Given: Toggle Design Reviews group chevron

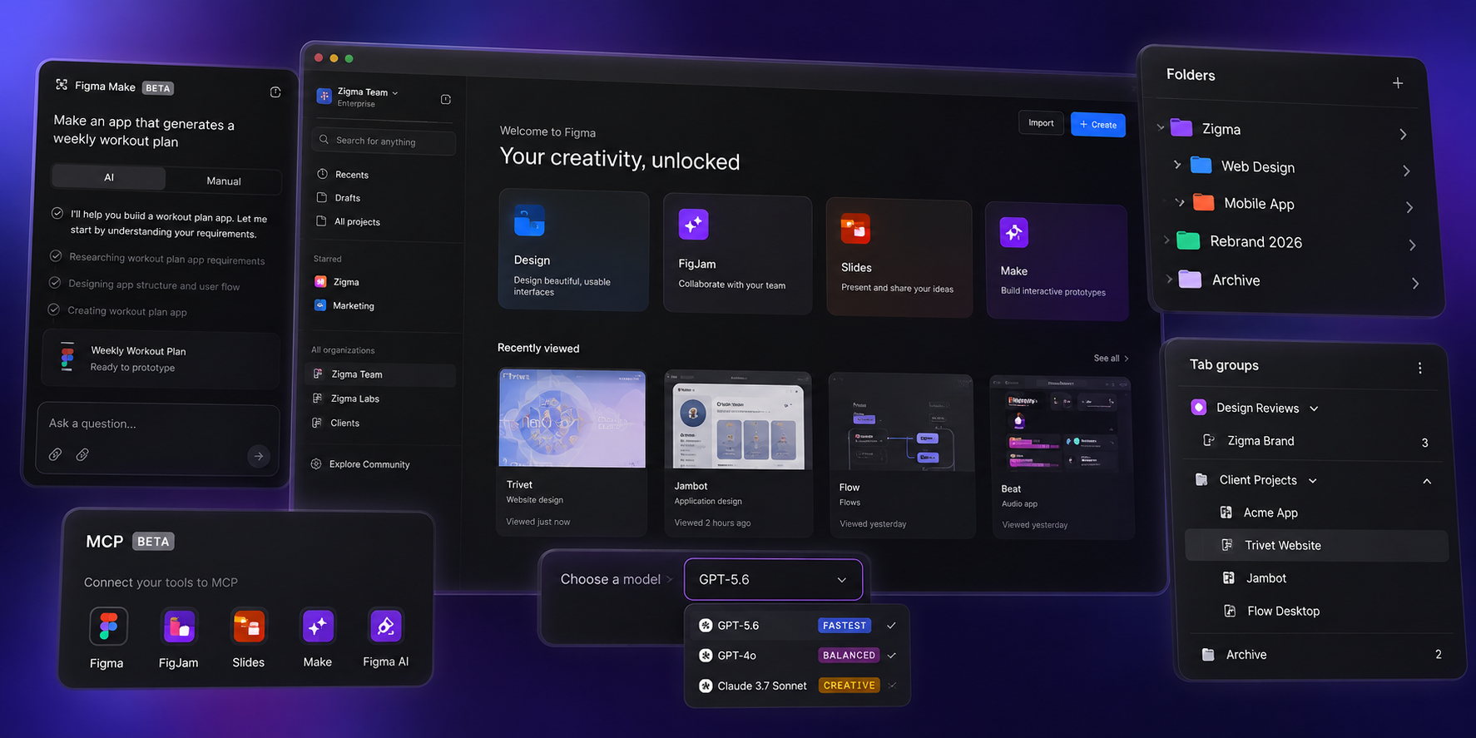Looking at the screenshot, I should (x=1314, y=409).
